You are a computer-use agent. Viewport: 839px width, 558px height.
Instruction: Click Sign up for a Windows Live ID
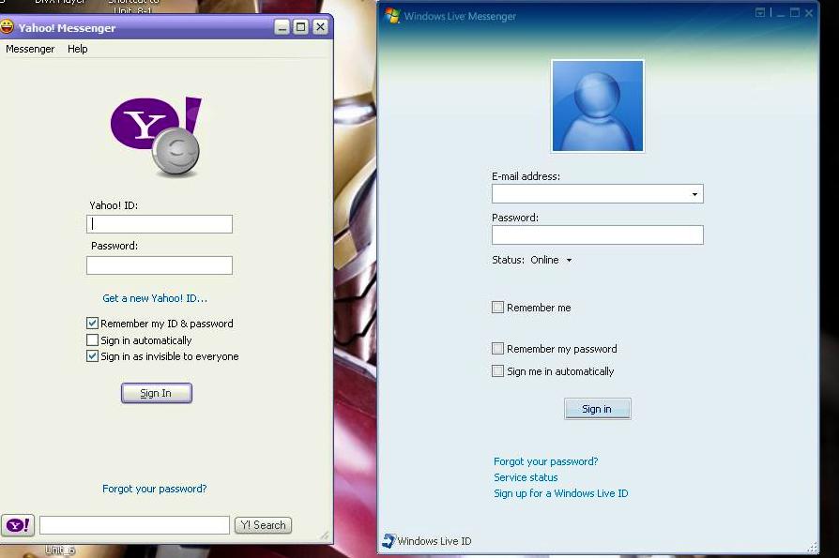tap(561, 493)
